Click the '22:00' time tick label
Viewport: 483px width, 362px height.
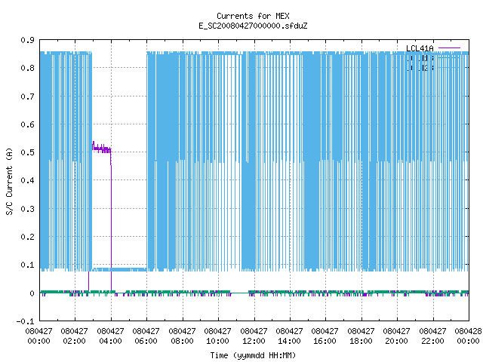coord(432,341)
